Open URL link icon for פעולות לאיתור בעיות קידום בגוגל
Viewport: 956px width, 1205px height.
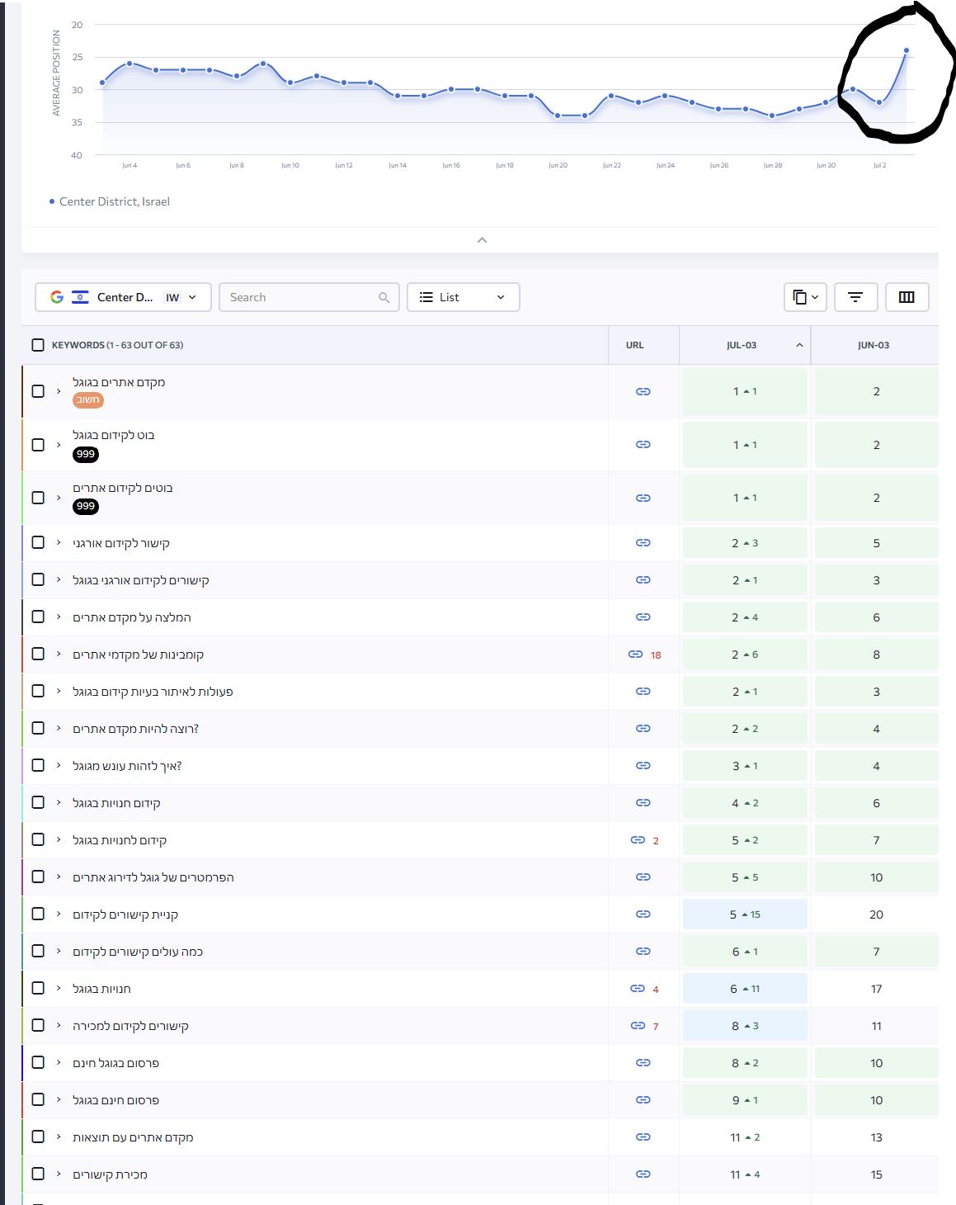pyautogui.click(x=643, y=692)
